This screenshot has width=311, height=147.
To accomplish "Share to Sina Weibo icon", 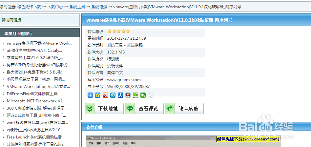I will coord(105,95).
